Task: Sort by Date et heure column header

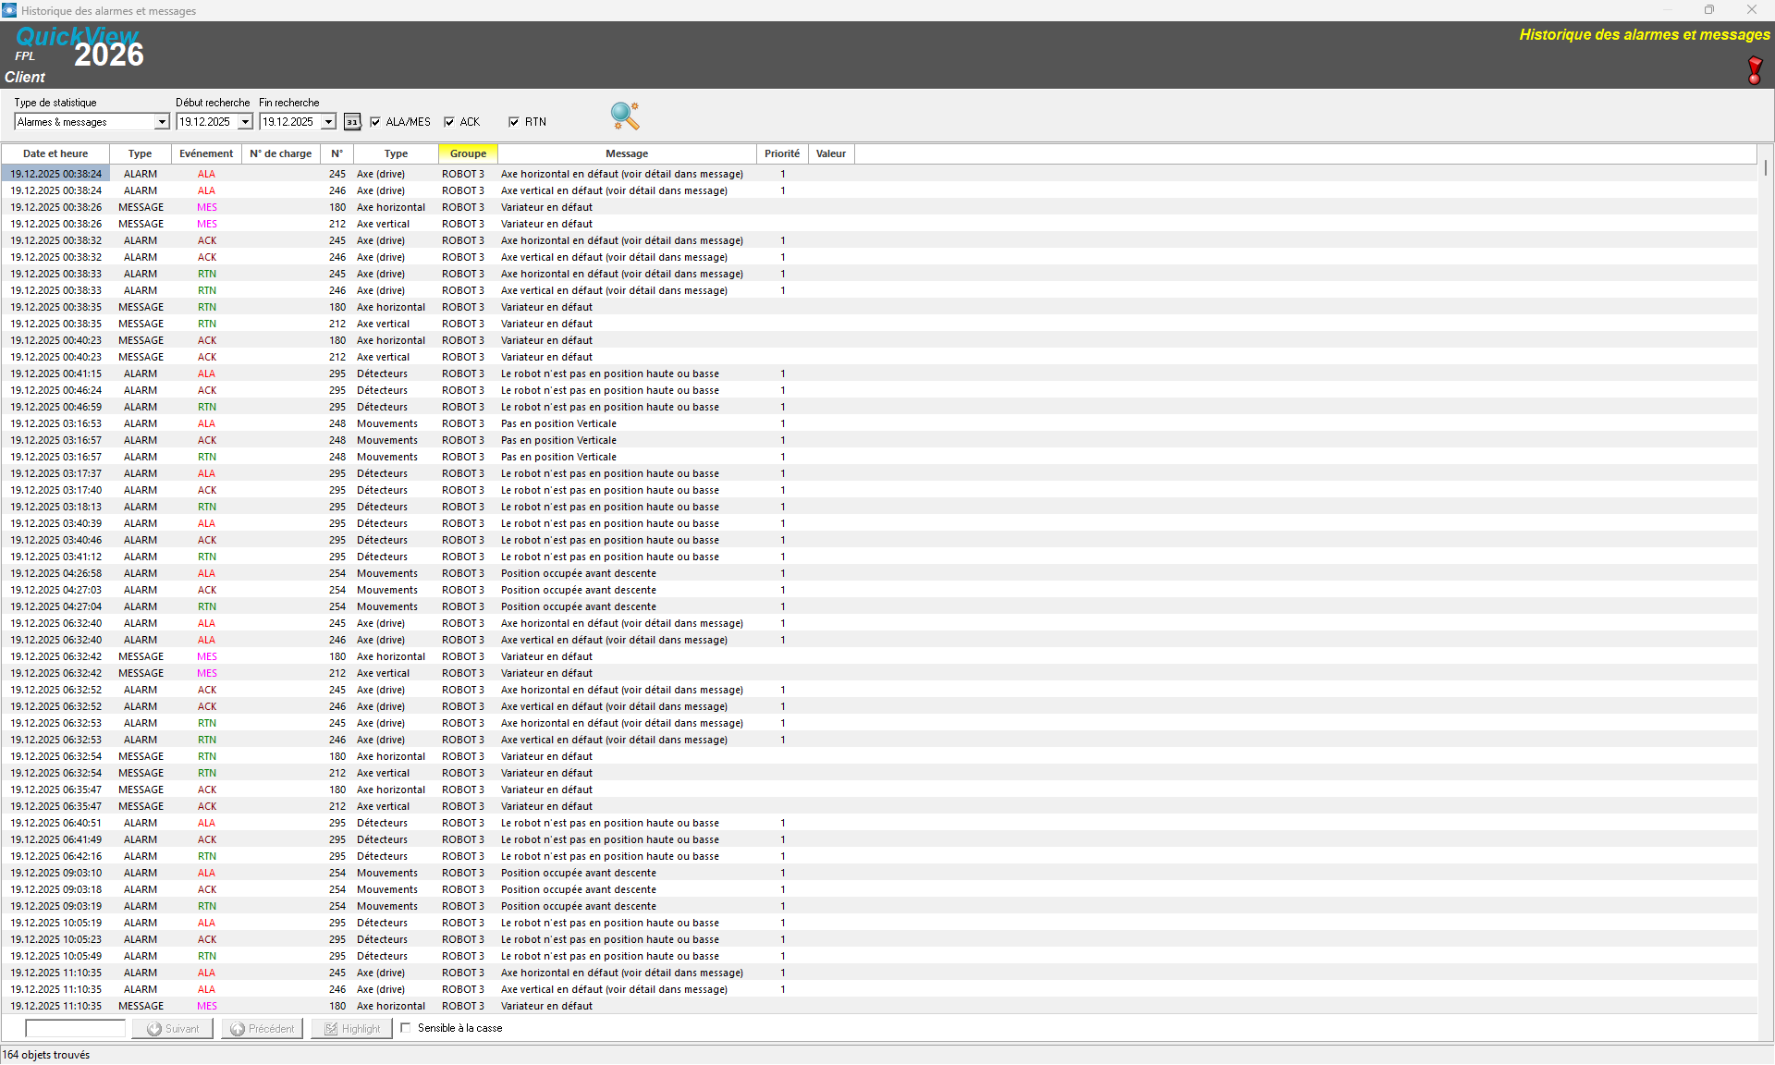Action: coord(55,153)
